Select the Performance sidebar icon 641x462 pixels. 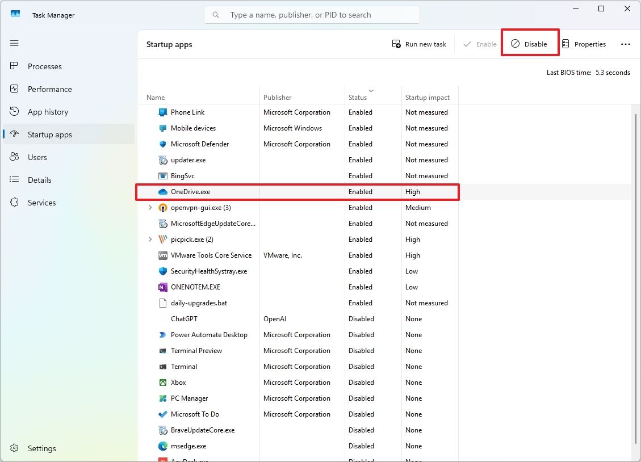[x=14, y=89]
